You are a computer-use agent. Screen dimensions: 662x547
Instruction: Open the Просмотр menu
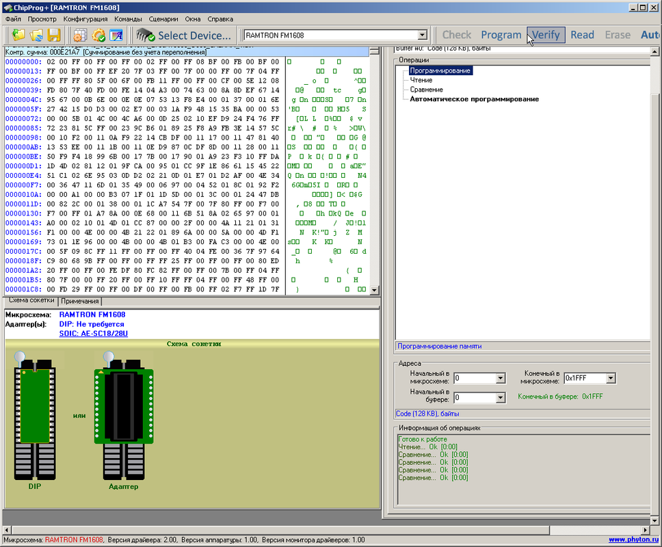[42, 19]
